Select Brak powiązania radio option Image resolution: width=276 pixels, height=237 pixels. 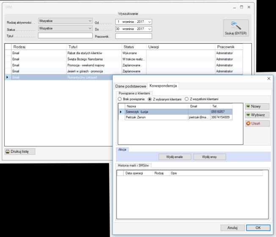click(120, 99)
